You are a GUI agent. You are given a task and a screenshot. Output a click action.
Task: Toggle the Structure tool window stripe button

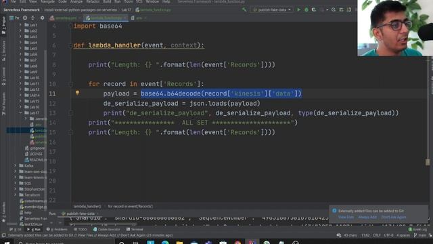point(3,51)
